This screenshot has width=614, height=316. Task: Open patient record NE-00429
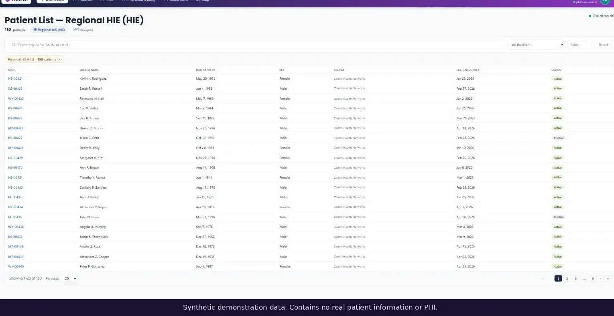(x=15, y=158)
